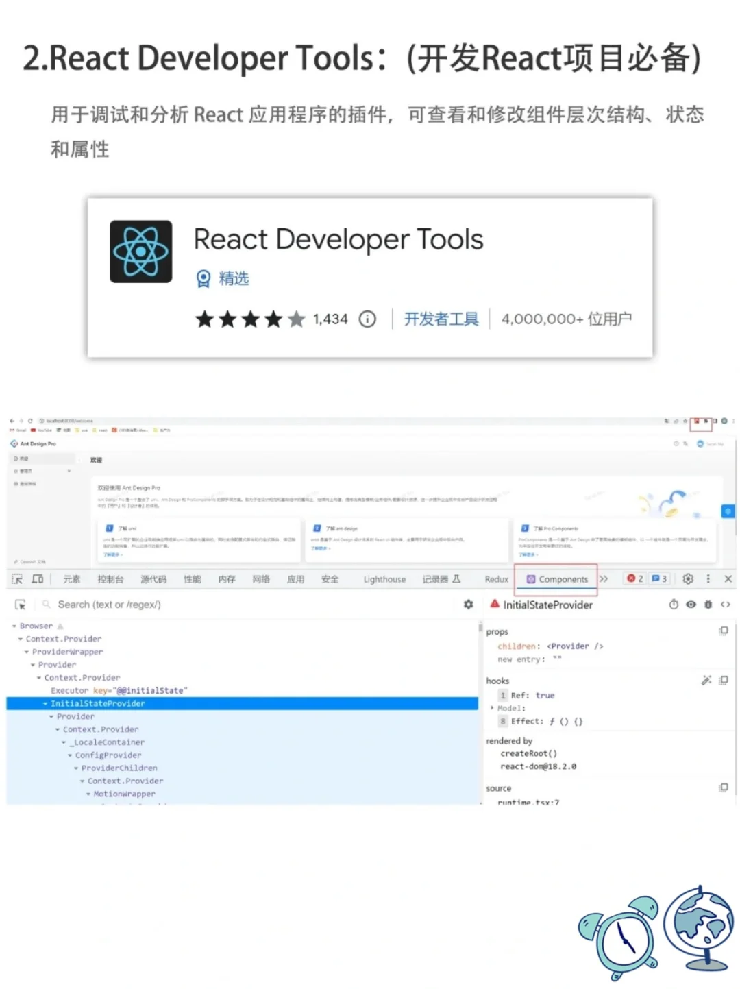Image resolution: width=740 pixels, height=989 pixels.
Task: Copy props to clipboard icon
Action: pos(724,631)
